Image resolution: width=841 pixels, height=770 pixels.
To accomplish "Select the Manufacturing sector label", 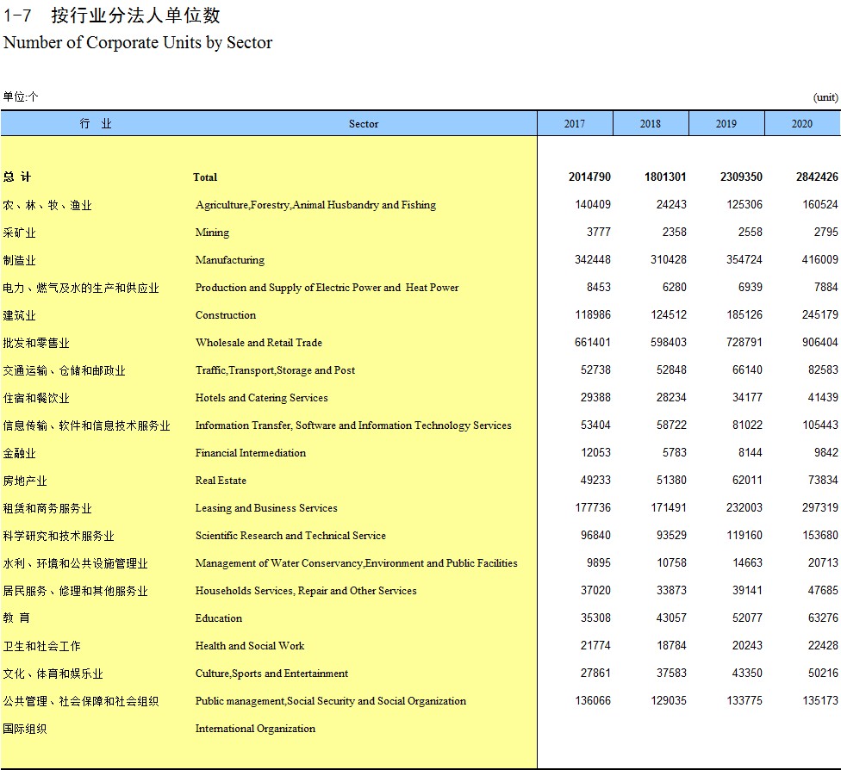I will click(229, 260).
